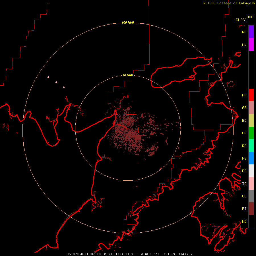Click the HR legend label
Viewport: 256px width, 256px height.
[244, 133]
